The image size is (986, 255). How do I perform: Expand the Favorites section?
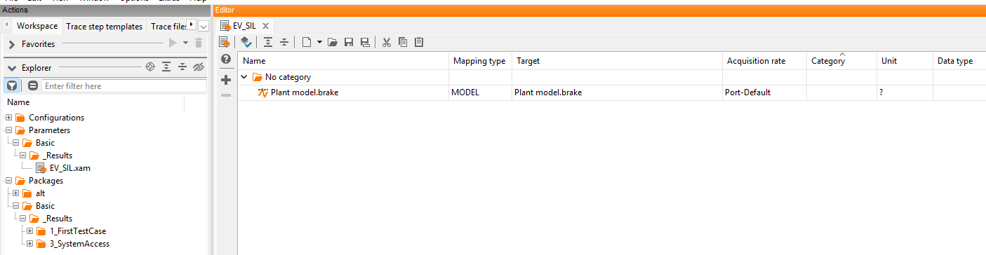pos(11,43)
